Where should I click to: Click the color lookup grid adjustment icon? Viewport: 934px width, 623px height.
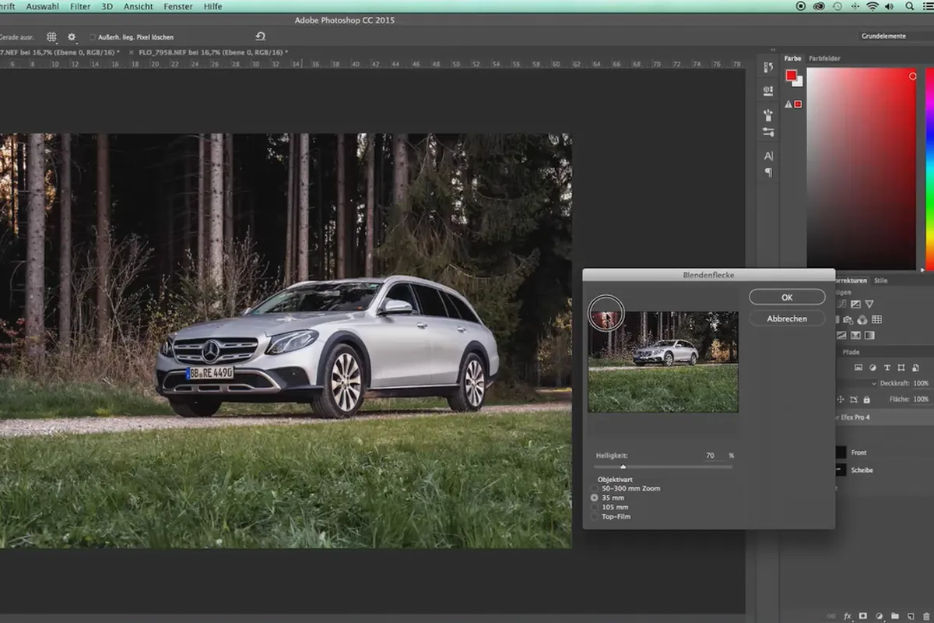point(876,319)
